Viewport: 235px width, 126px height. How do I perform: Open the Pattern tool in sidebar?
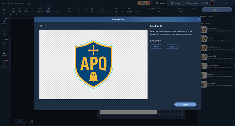(4, 11)
